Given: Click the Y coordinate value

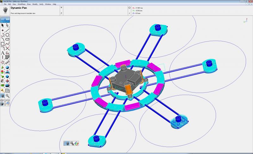Looking at the screenshot, I should tap(139, 11).
